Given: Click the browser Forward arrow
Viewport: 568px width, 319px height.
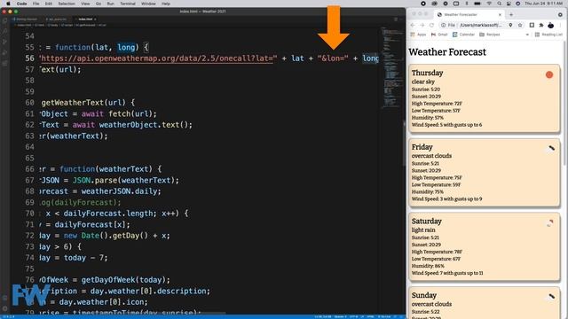Looking at the screenshot, I should [422, 25].
